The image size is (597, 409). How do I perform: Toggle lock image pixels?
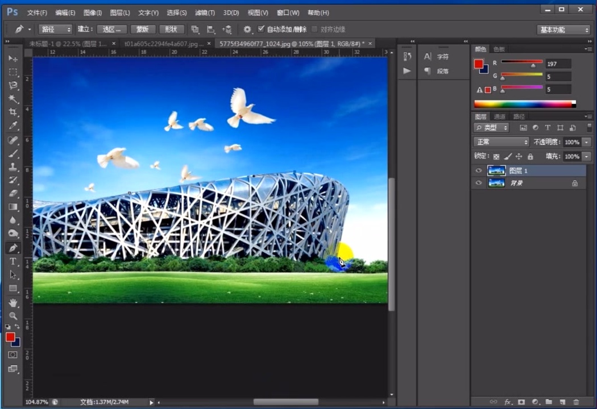click(x=508, y=156)
